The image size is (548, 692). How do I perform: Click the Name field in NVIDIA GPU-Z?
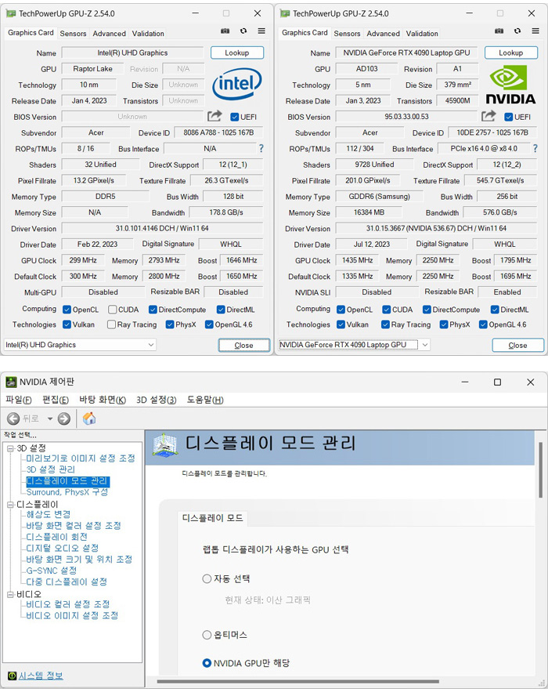pyautogui.click(x=406, y=53)
